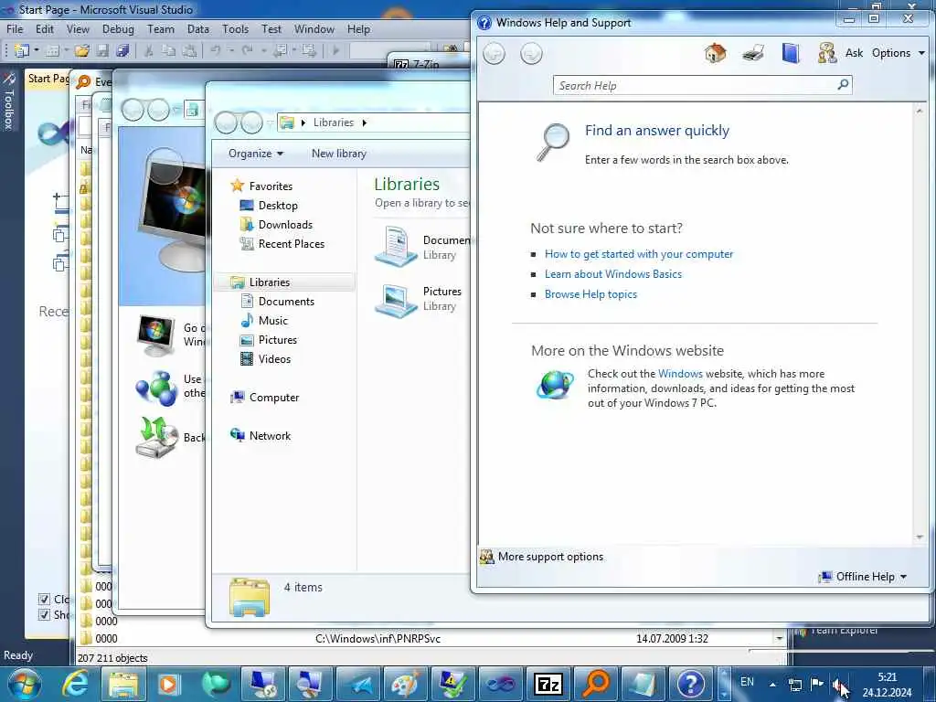
Task: Click the Forward arrow in Help and Support
Action: pyautogui.click(x=531, y=54)
